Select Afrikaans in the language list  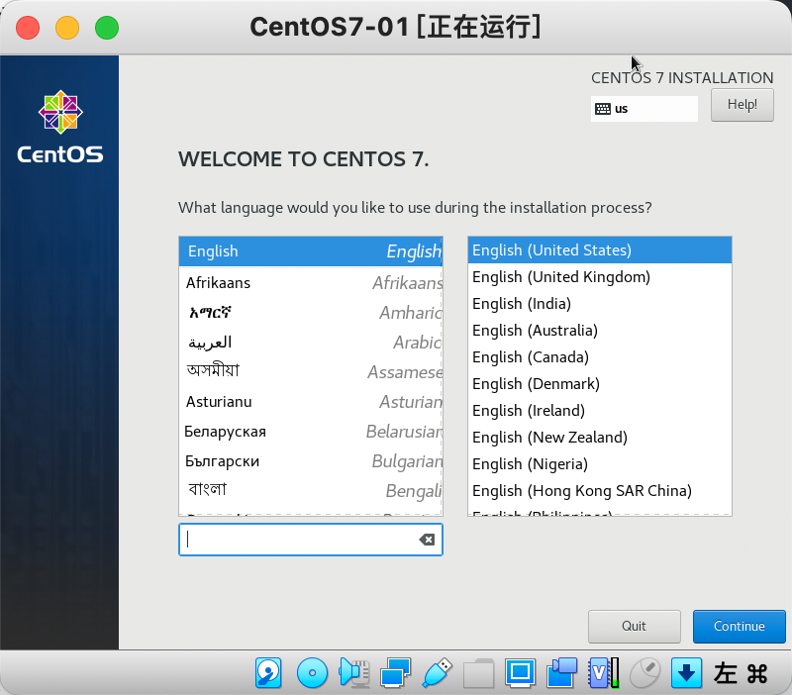311,283
